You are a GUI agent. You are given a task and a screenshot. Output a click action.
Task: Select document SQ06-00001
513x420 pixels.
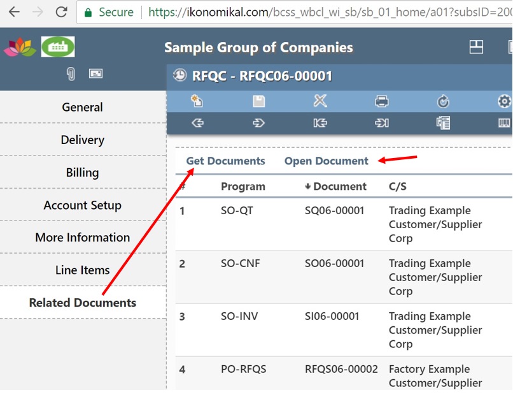click(334, 211)
